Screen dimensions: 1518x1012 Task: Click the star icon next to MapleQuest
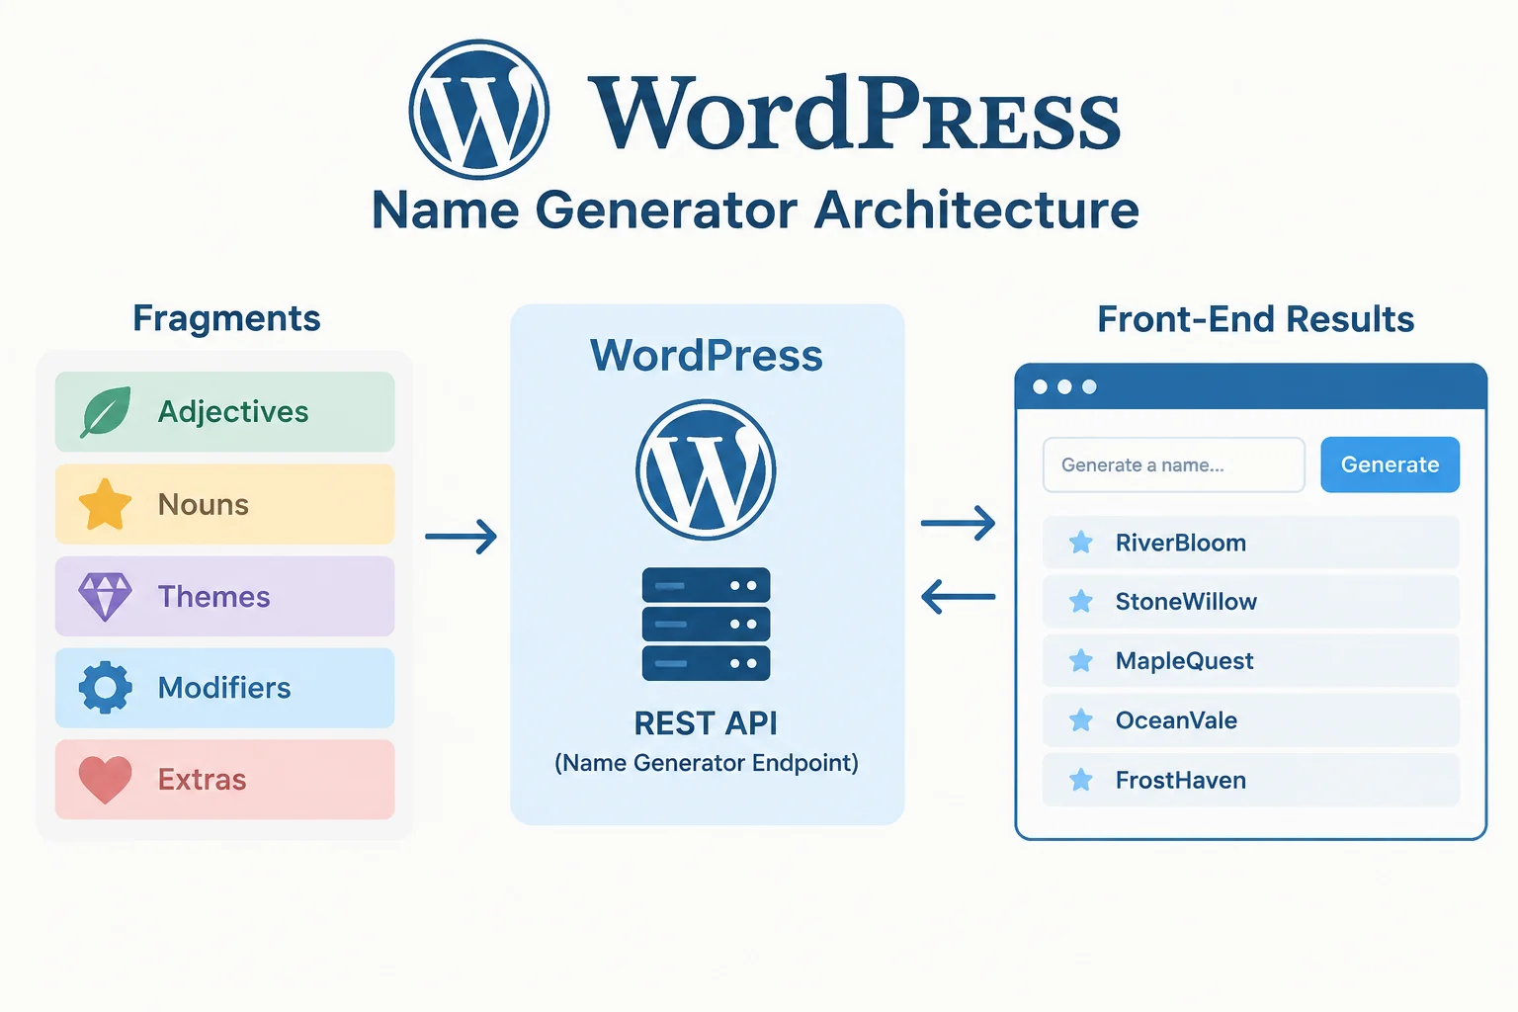(1081, 660)
